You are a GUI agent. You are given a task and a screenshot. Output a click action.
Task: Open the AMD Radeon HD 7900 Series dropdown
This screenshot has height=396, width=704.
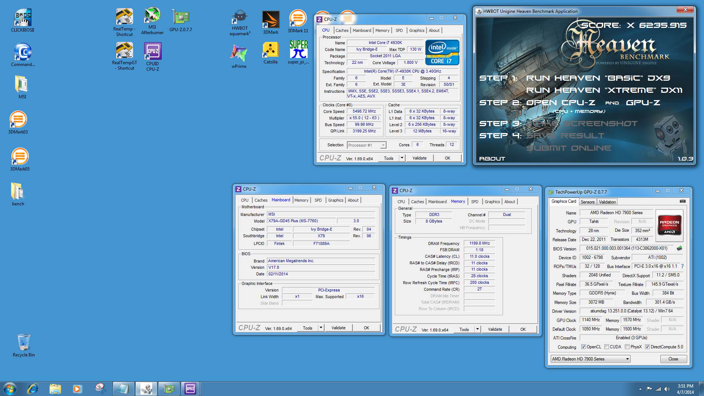click(x=591, y=359)
